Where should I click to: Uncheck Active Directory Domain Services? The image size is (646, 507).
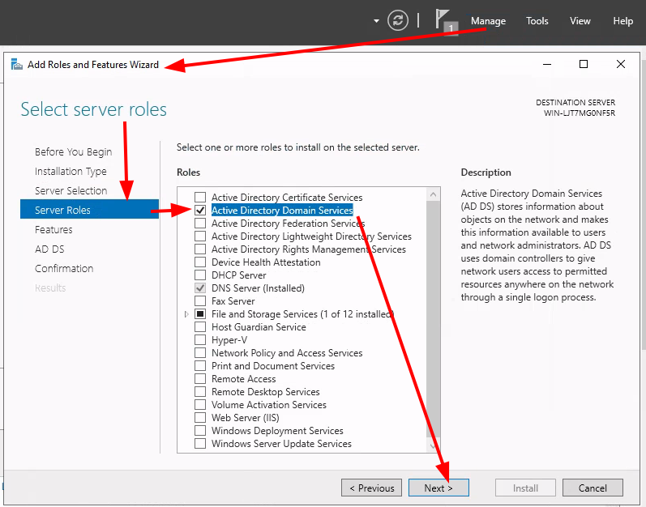click(x=200, y=211)
